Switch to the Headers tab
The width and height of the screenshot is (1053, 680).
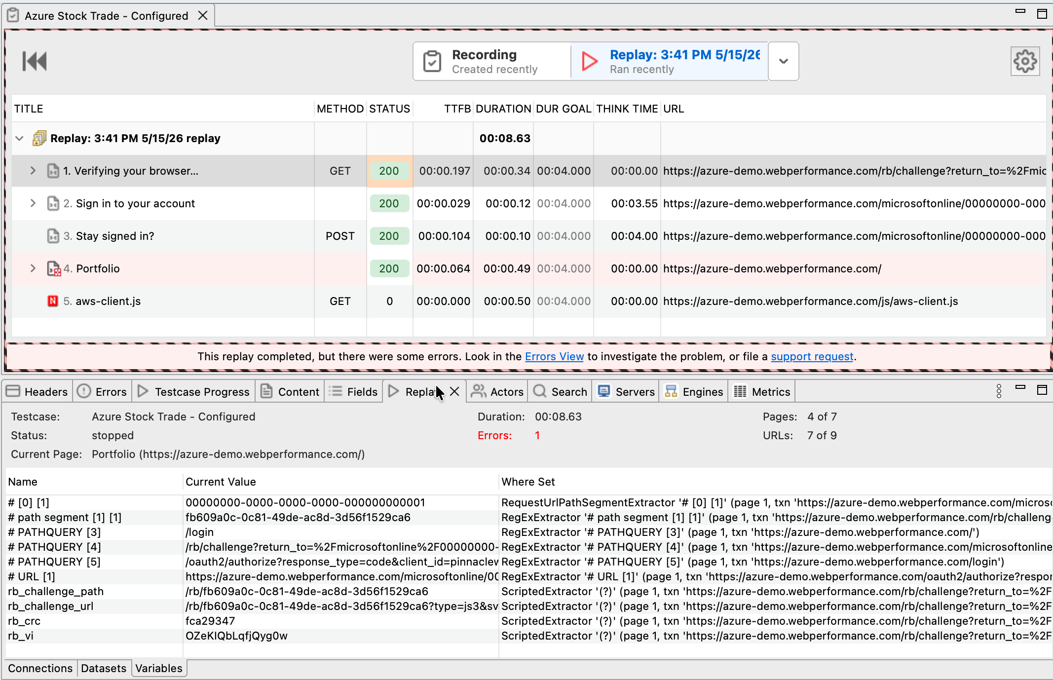[x=38, y=392]
